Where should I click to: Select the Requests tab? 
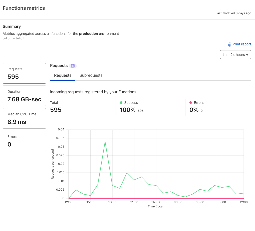63,75
